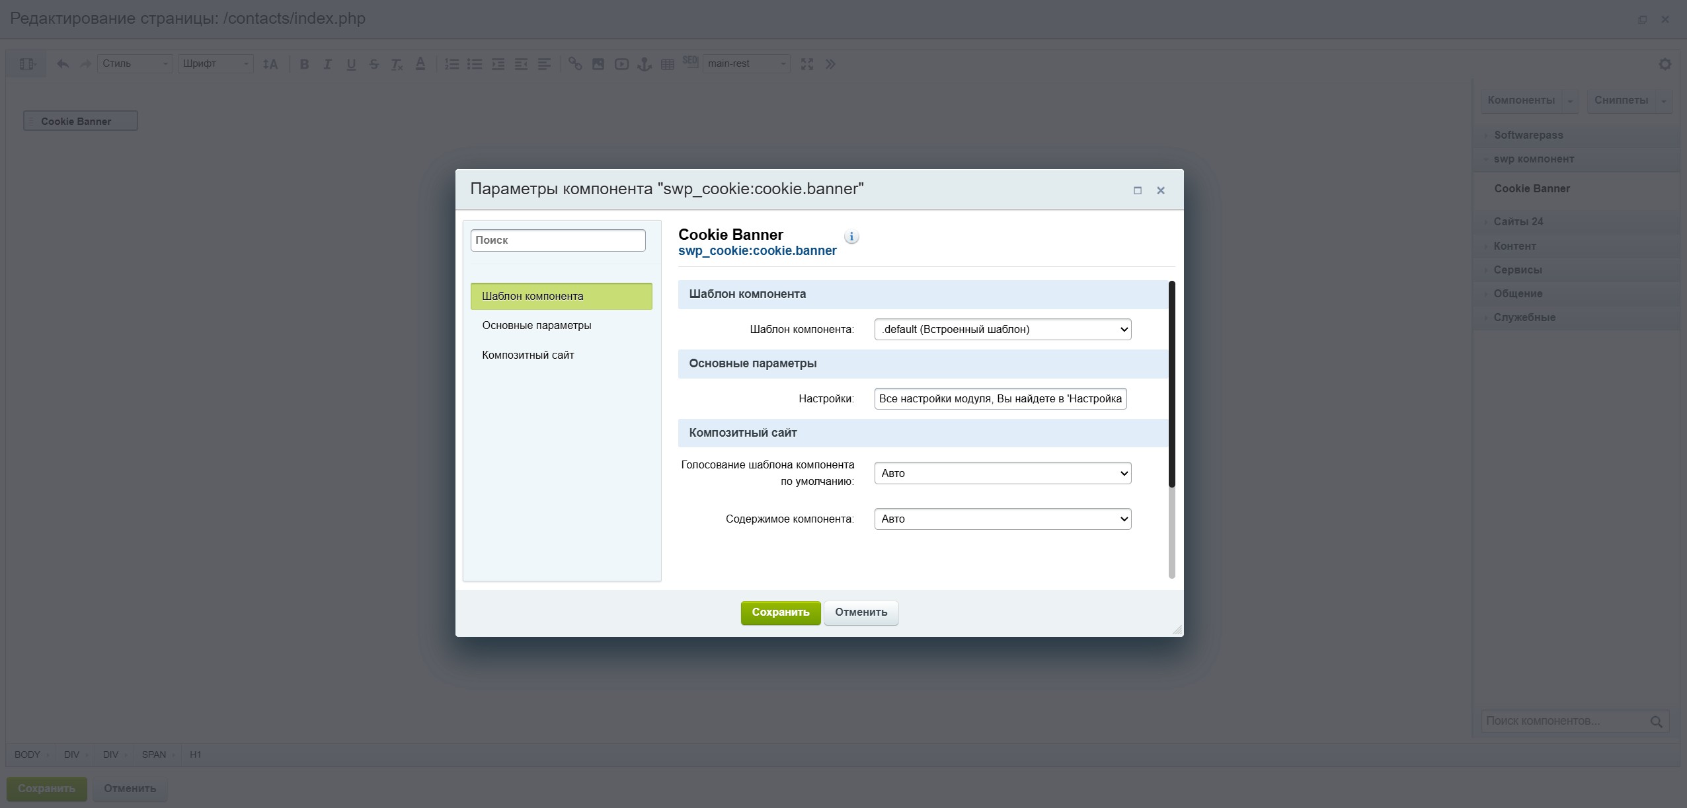
Task: Click the green 'Сохранить' button in dialog
Action: pos(780,612)
